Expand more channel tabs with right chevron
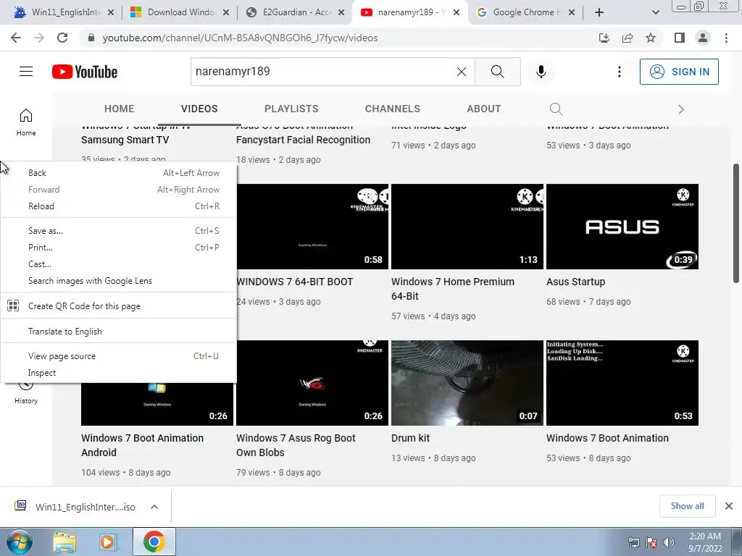 (681, 110)
